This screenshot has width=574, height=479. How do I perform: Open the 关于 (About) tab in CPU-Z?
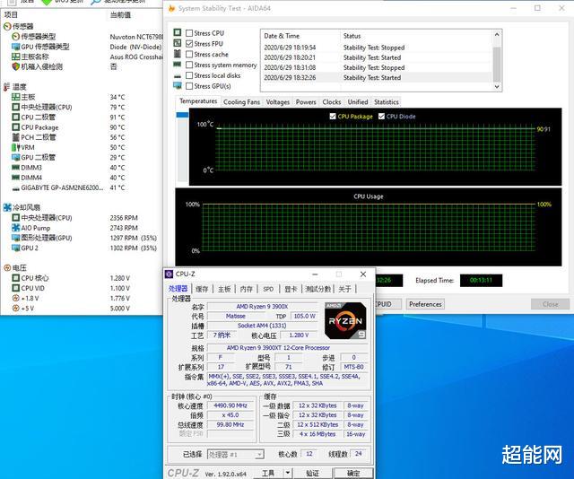[x=344, y=289]
